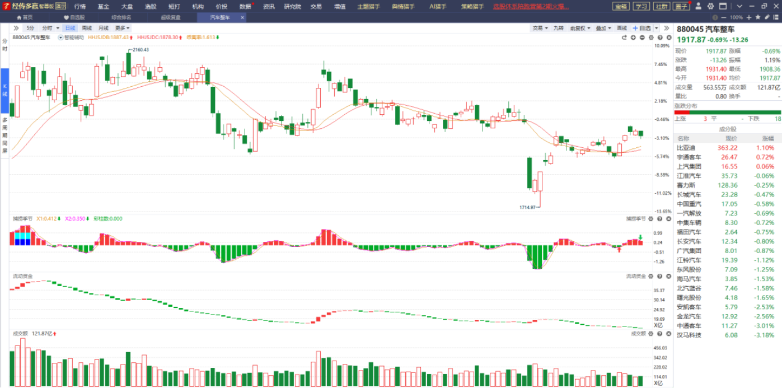This screenshot has height=388, width=782.
Task: Click the 宝箱 button
Action: 620,6
